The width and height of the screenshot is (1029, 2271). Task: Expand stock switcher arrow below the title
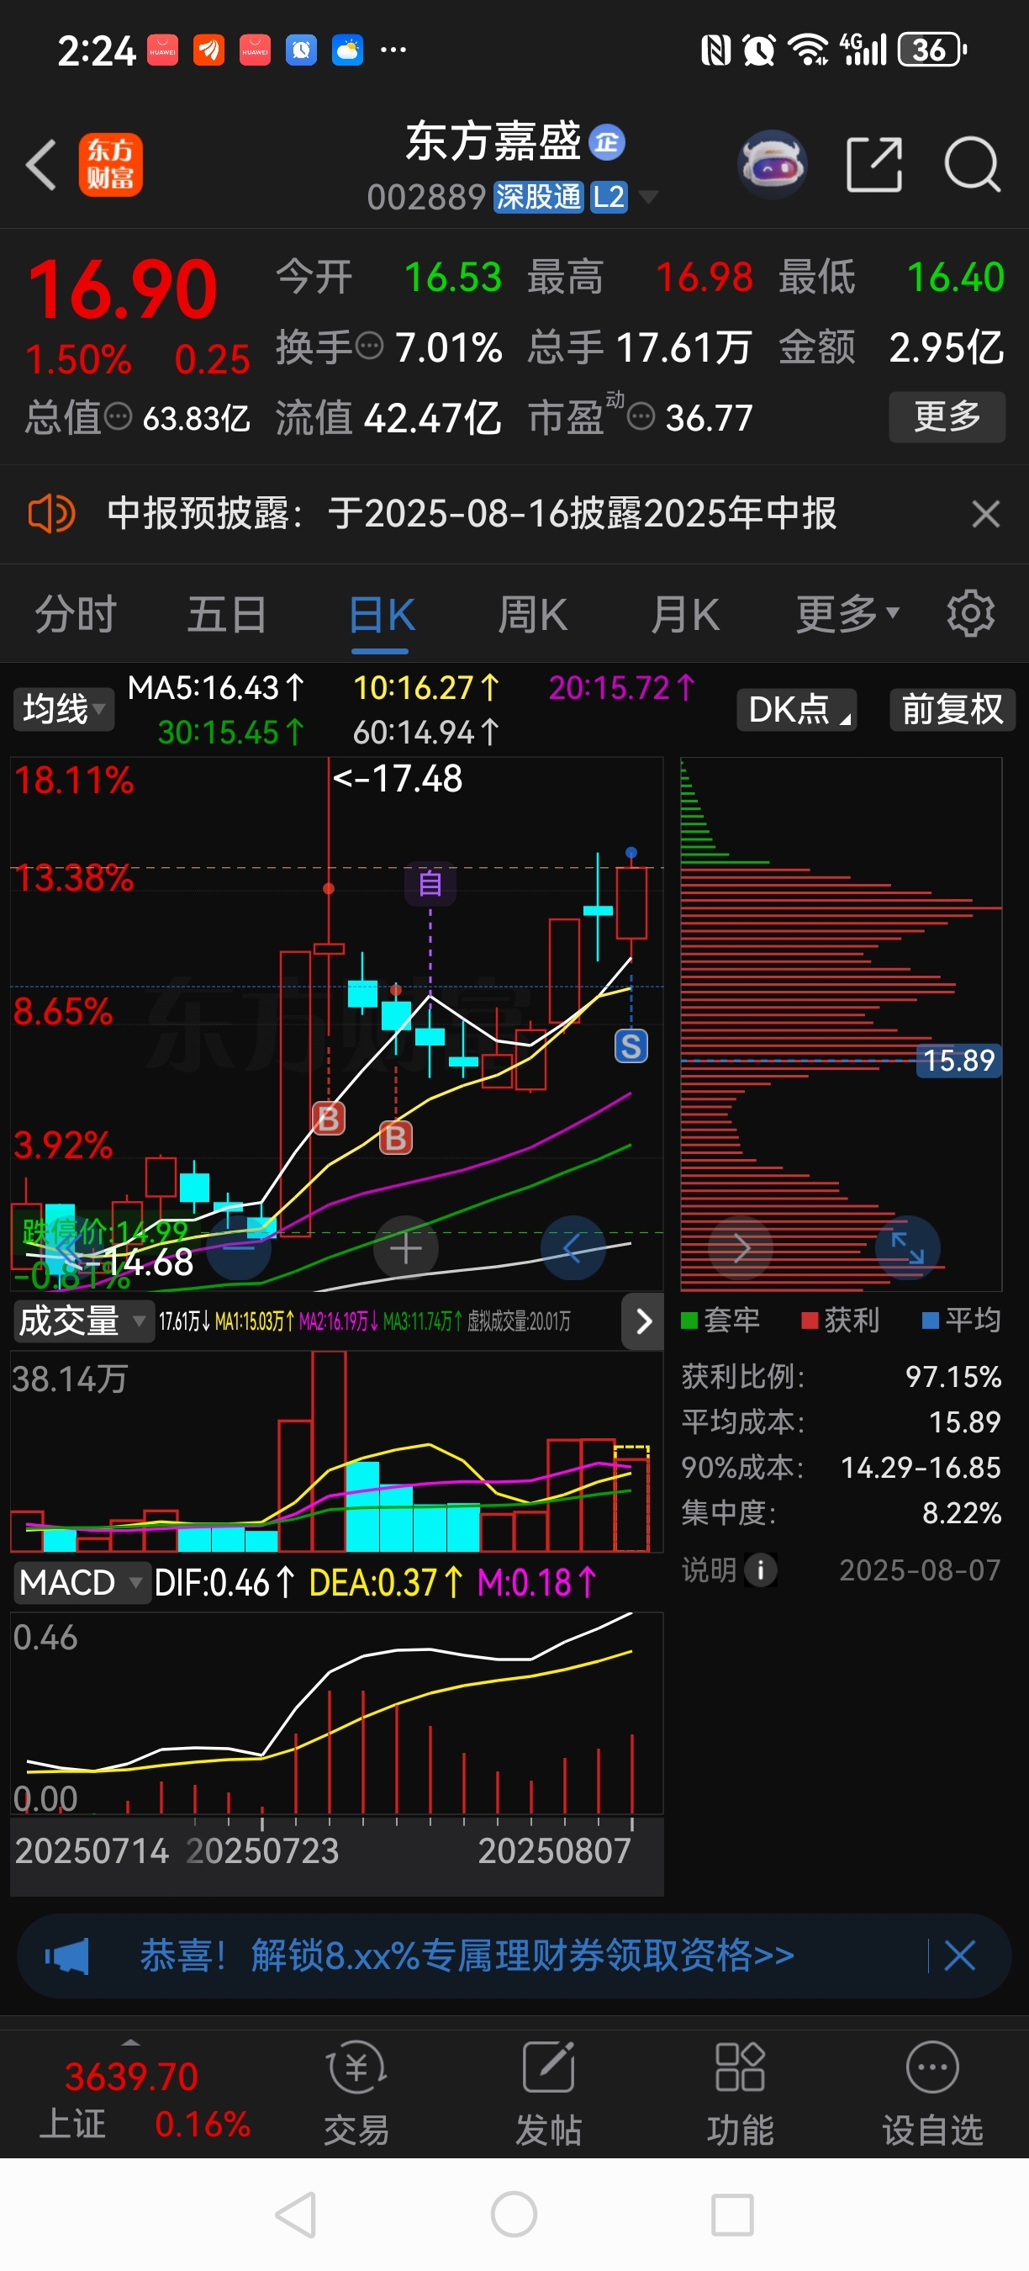(x=648, y=197)
